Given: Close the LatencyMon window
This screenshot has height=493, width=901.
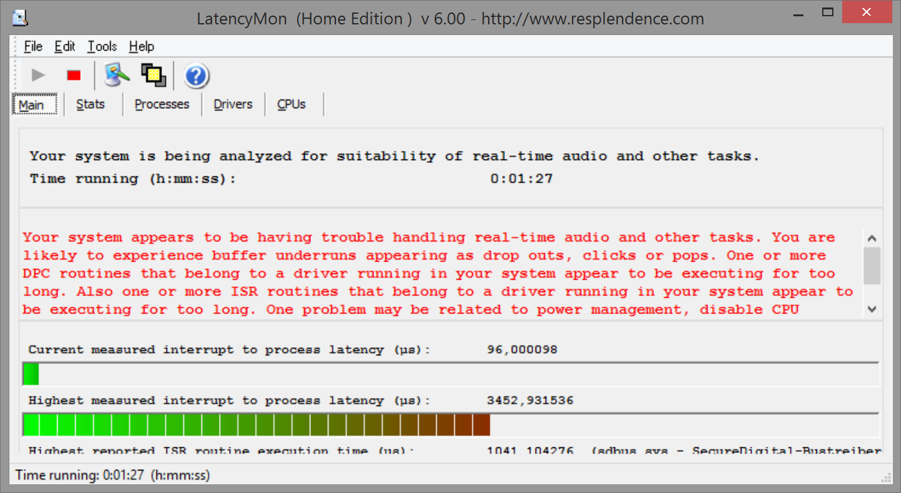Looking at the screenshot, I should tap(867, 13).
